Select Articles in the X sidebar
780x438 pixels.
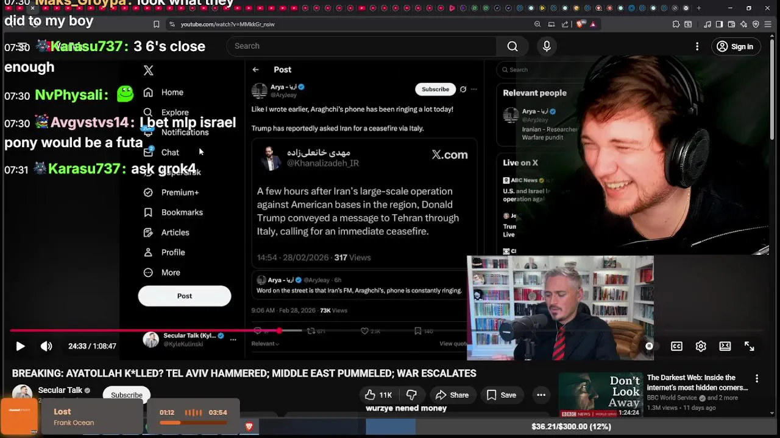(166, 232)
